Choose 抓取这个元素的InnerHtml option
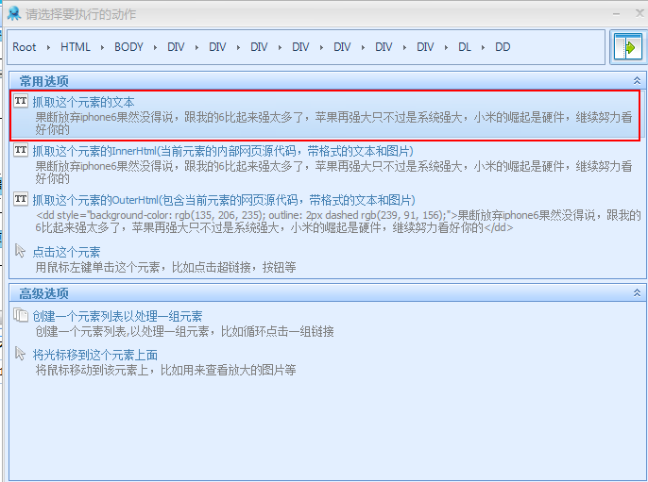This screenshot has width=648, height=482. click(x=223, y=151)
